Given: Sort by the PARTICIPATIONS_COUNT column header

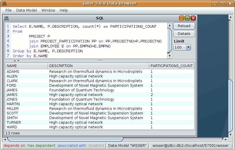Looking at the screenshot, I should (171, 66).
